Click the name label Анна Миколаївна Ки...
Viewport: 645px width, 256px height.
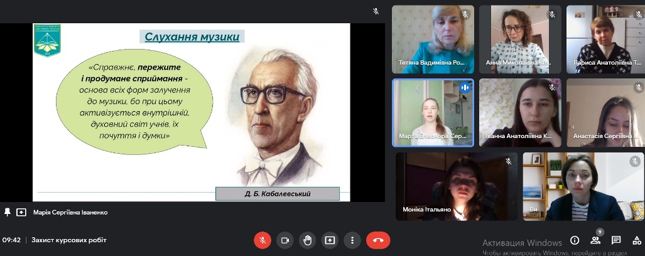point(518,63)
